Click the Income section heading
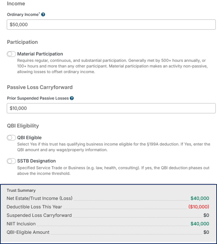 click(16, 4)
